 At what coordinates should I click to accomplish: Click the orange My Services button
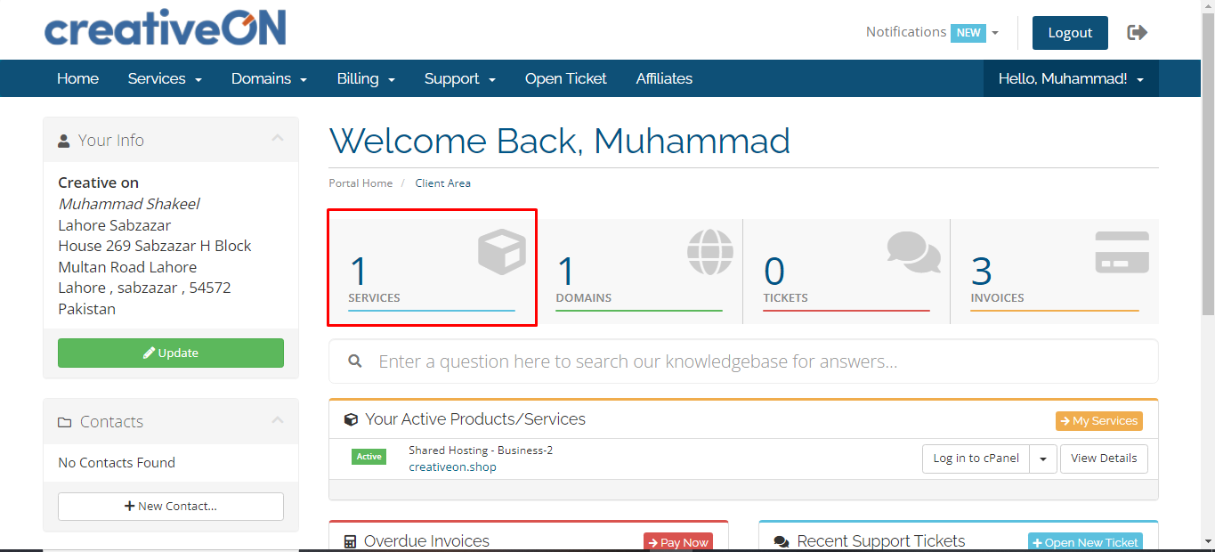(1098, 421)
